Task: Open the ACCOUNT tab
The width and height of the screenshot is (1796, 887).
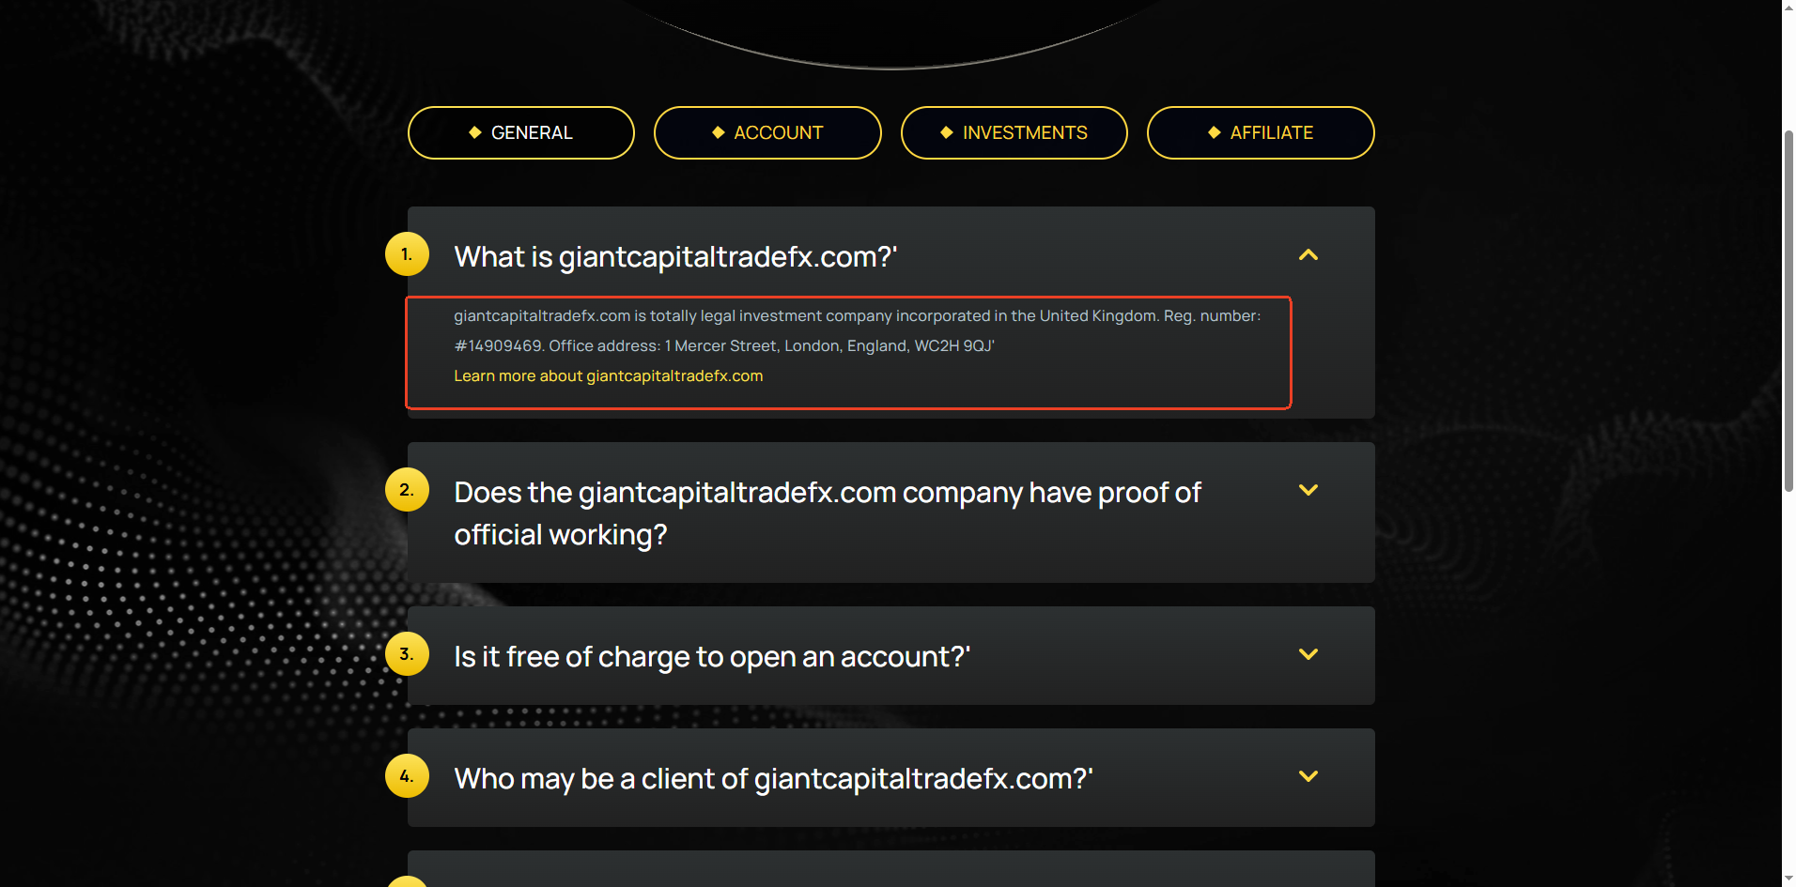Action: click(767, 133)
